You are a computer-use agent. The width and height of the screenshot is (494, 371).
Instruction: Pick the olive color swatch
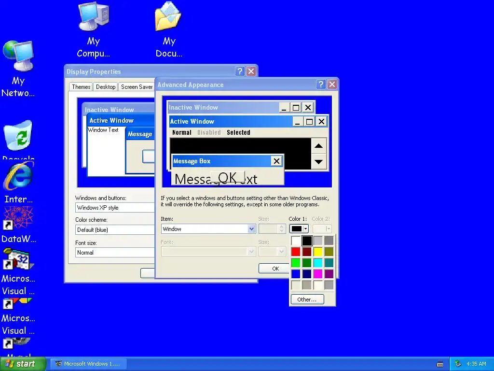(329, 252)
